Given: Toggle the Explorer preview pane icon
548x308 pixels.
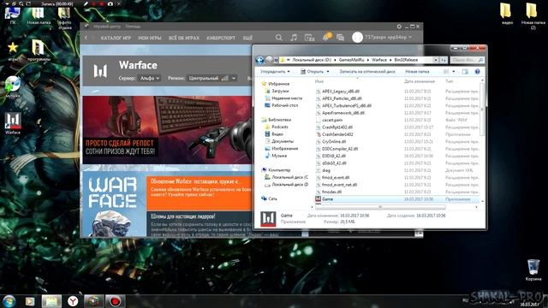Looking at the screenshot, I should pyautogui.click(x=465, y=71).
